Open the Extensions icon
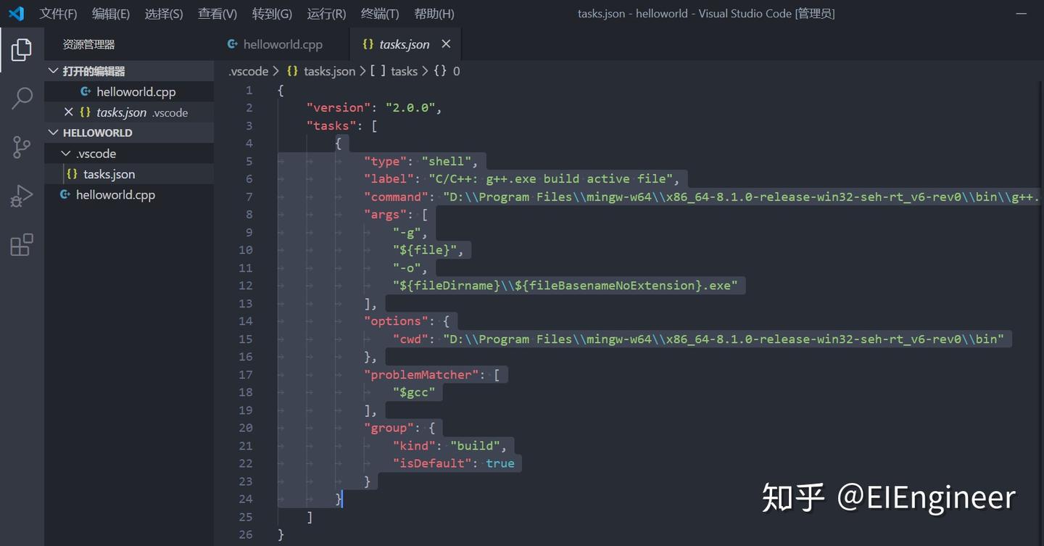Viewport: 1044px width, 546px height. [21, 245]
